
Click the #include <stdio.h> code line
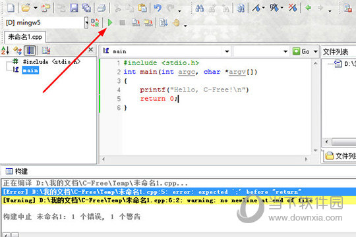click(x=162, y=63)
